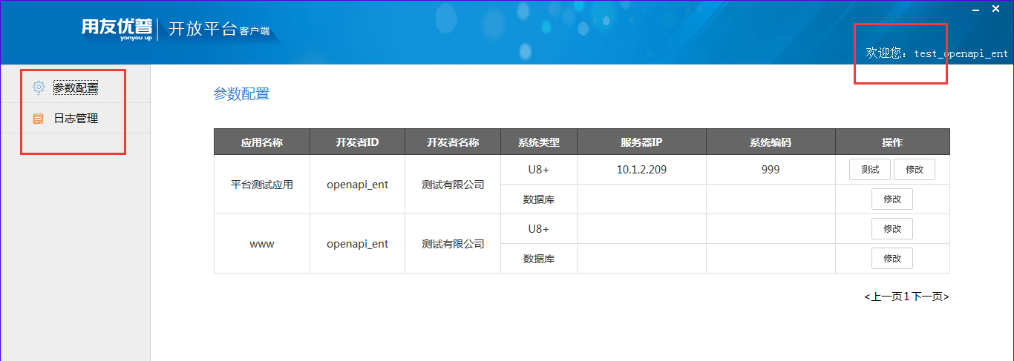The image size is (1014, 361).
Task: Click openapi_ent in the 平台测试应用 row
Action: tap(357, 185)
